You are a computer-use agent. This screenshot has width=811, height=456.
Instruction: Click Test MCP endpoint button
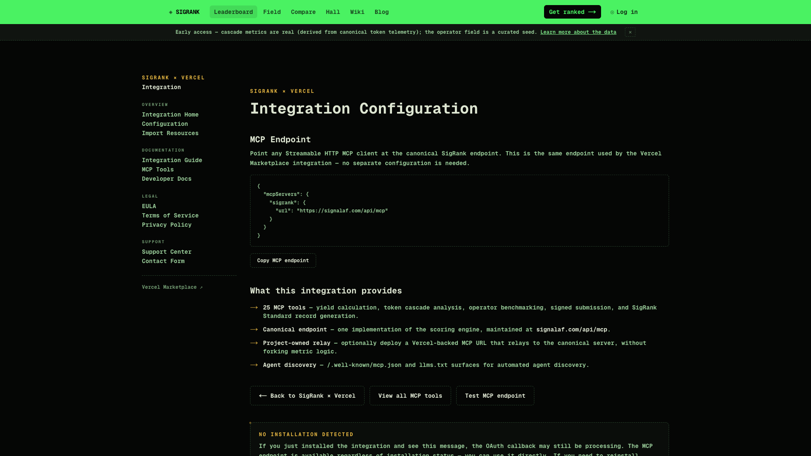495,396
